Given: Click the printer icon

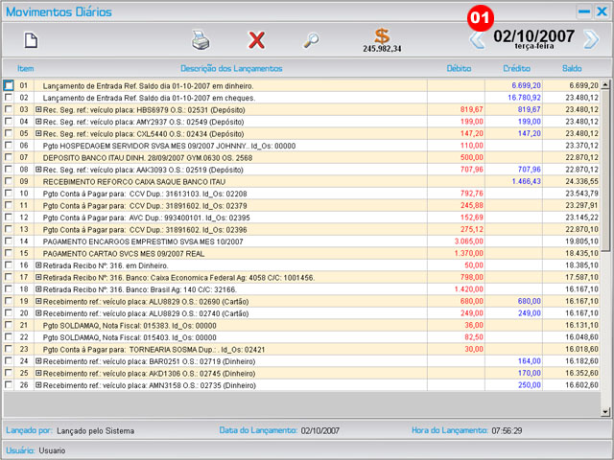Looking at the screenshot, I should click(201, 40).
